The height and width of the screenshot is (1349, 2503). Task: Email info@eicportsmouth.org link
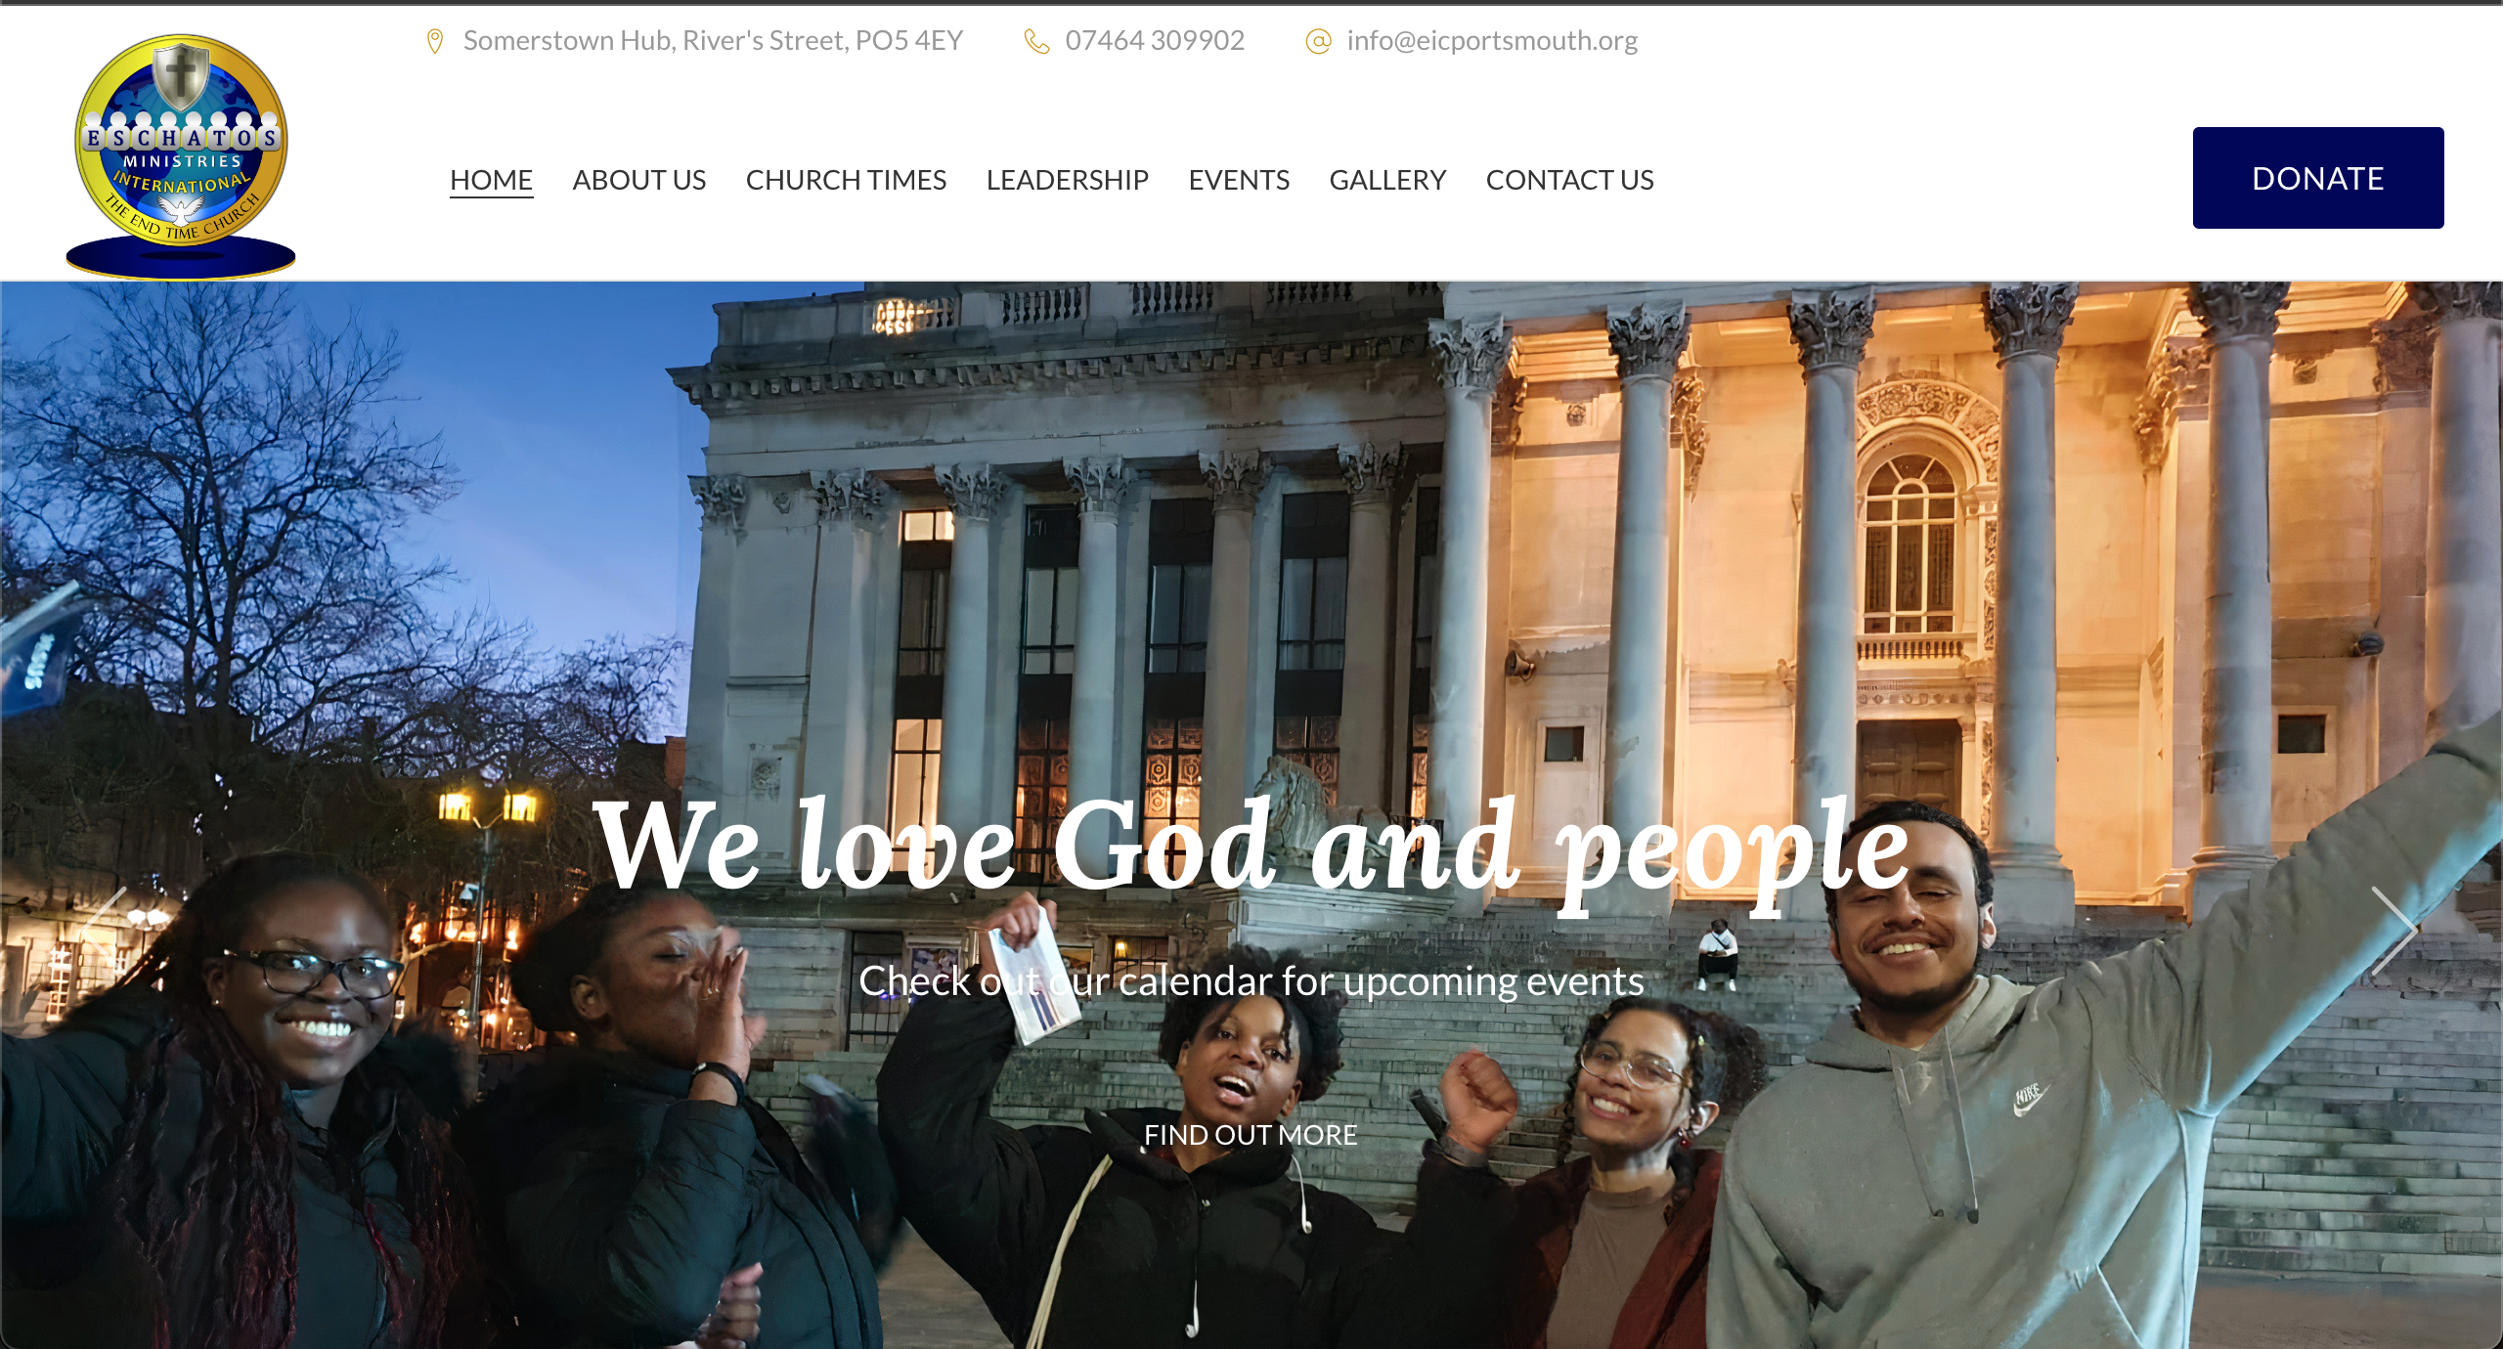(x=1492, y=41)
